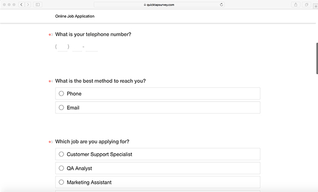318x192 pixels.
Task: Toggle the Safari sidebar button
Action: point(38,5)
